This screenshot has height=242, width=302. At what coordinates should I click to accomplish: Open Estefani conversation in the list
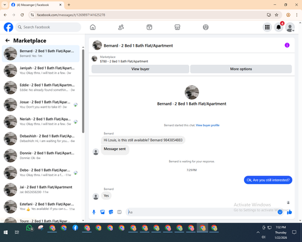[x=40, y=206]
